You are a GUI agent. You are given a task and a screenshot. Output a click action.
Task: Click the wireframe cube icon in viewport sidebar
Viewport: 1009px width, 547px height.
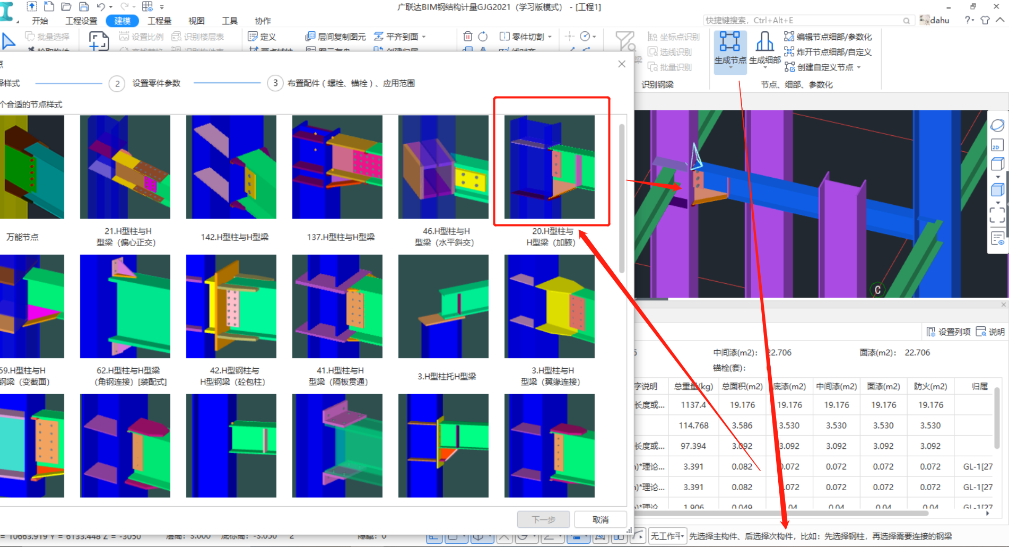(x=997, y=164)
